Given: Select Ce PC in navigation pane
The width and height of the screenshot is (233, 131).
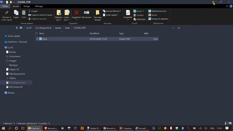Looking at the screenshot, I should pos(11,48).
